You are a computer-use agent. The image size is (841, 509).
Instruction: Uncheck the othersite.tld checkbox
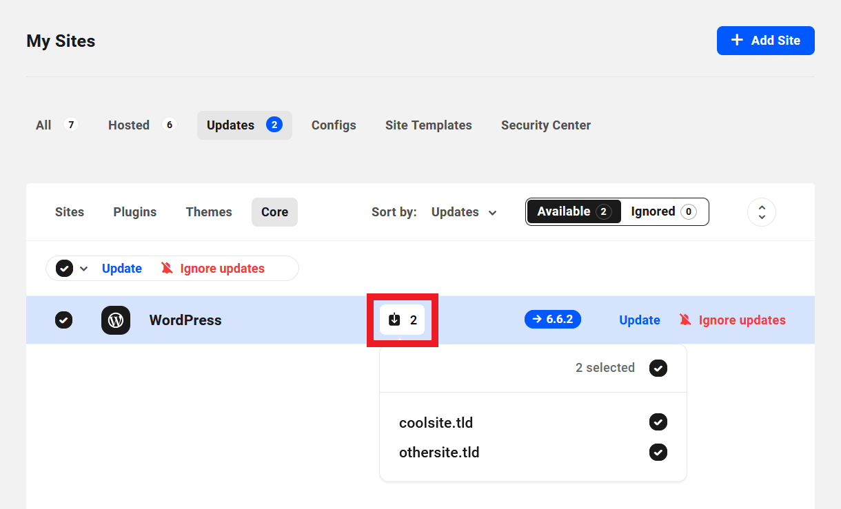pos(658,453)
